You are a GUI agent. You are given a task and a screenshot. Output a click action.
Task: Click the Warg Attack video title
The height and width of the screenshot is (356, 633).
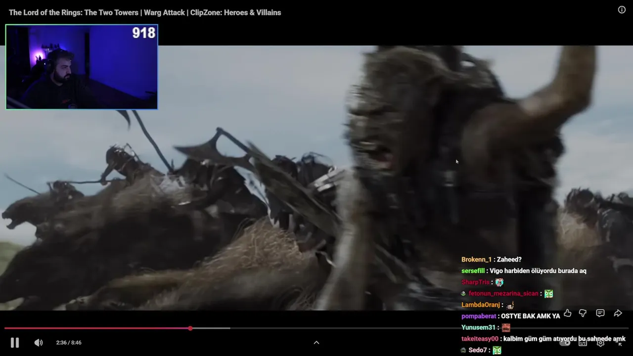coord(145,13)
